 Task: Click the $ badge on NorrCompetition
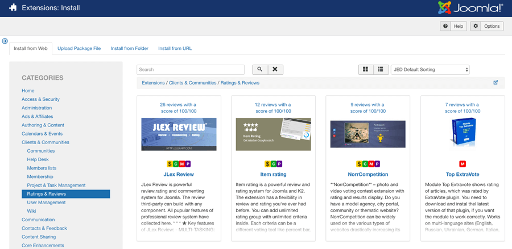click(x=359, y=164)
